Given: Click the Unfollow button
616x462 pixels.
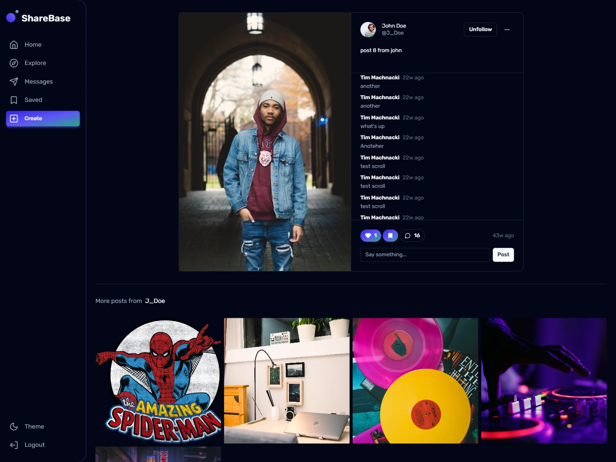Looking at the screenshot, I should (480, 30).
